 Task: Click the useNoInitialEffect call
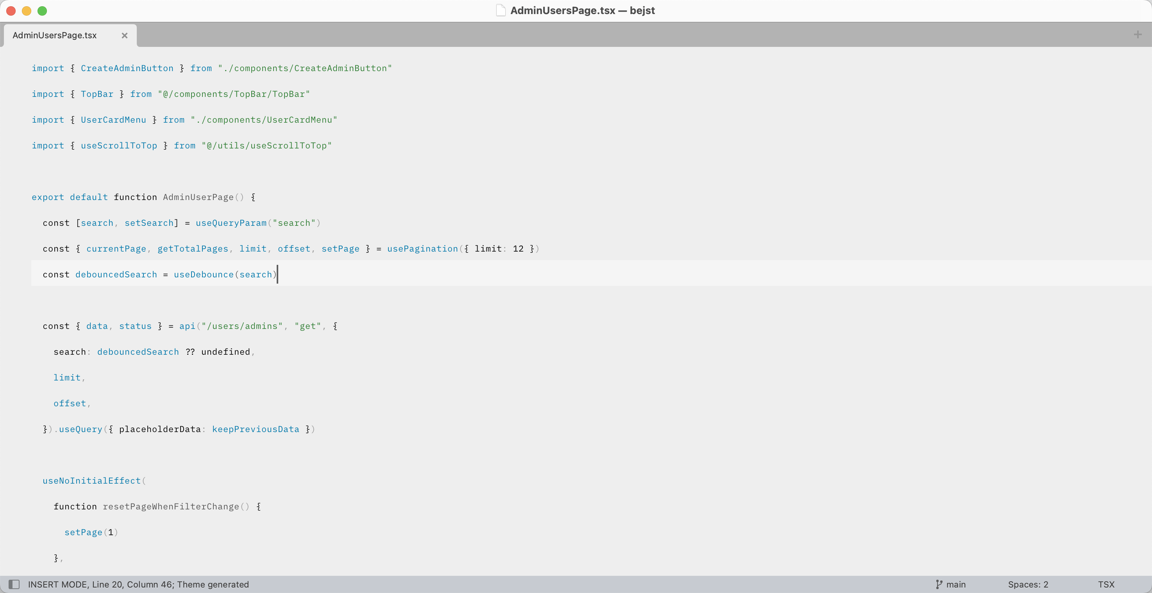point(92,480)
